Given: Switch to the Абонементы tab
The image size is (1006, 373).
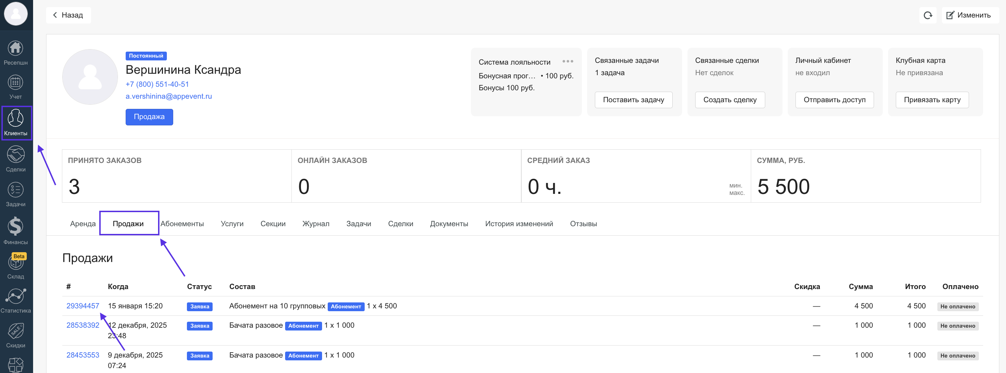Looking at the screenshot, I should (182, 224).
